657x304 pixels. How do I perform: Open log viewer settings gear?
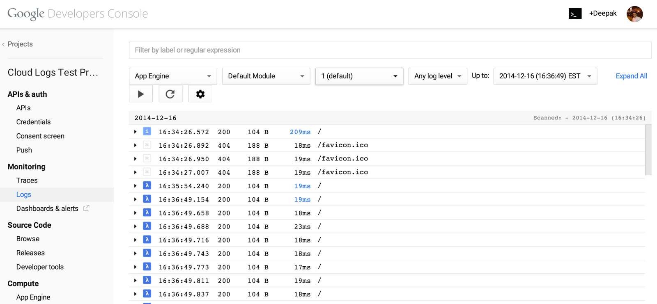tap(200, 94)
